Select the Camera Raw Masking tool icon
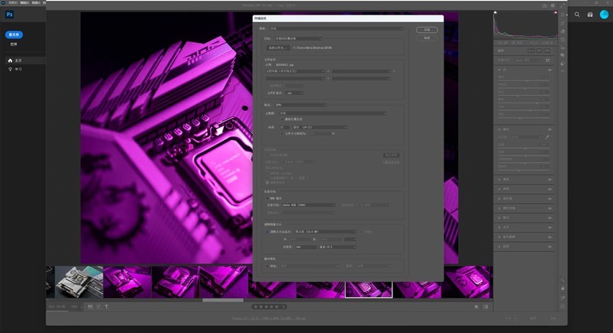 pos(562,40)
